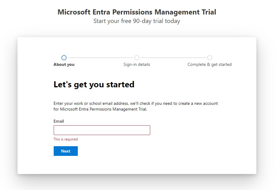Select the Sign-in details step label
The image size is (279, 190).
point(137,64)
